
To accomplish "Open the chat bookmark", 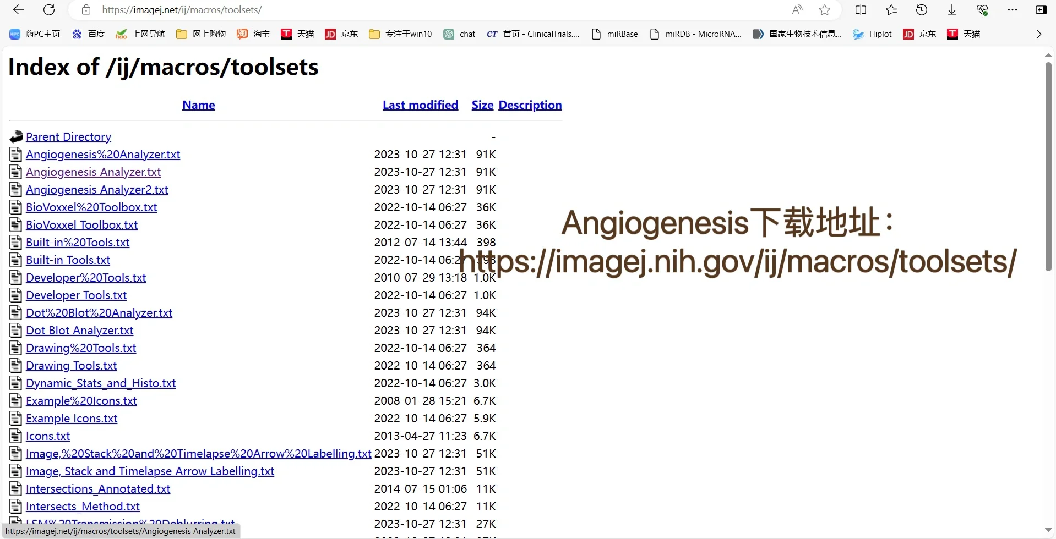I will 460,34.
